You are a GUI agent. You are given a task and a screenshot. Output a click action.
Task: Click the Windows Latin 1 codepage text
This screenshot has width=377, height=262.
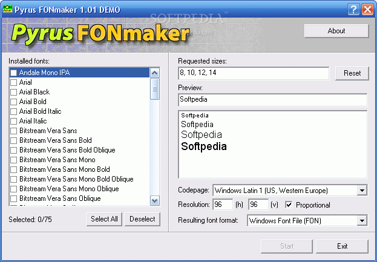tap(271, 191)
